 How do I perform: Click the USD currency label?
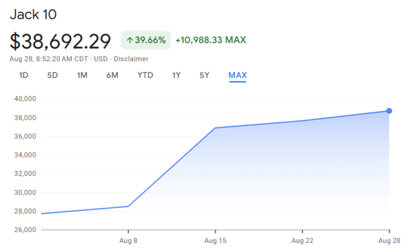[101, 59]
